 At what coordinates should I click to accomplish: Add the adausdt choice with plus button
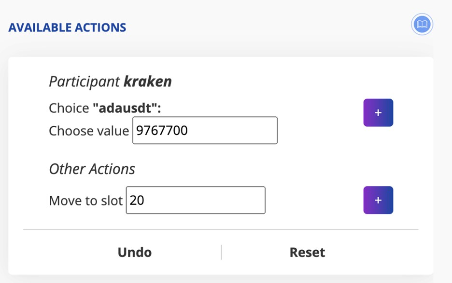coord(378,112)
